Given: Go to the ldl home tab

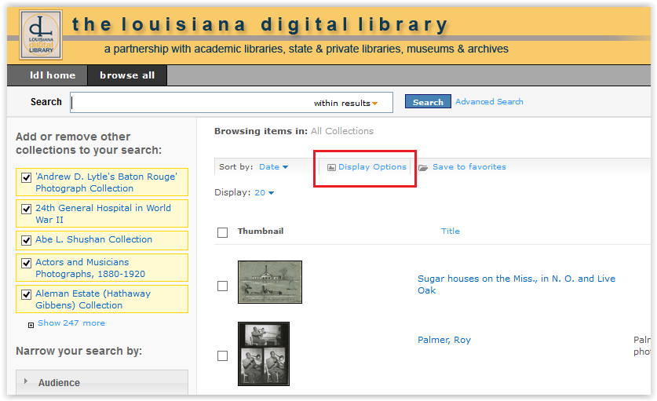Looking at the screenshot, I should pyautogui.click(x=47, y=75).
